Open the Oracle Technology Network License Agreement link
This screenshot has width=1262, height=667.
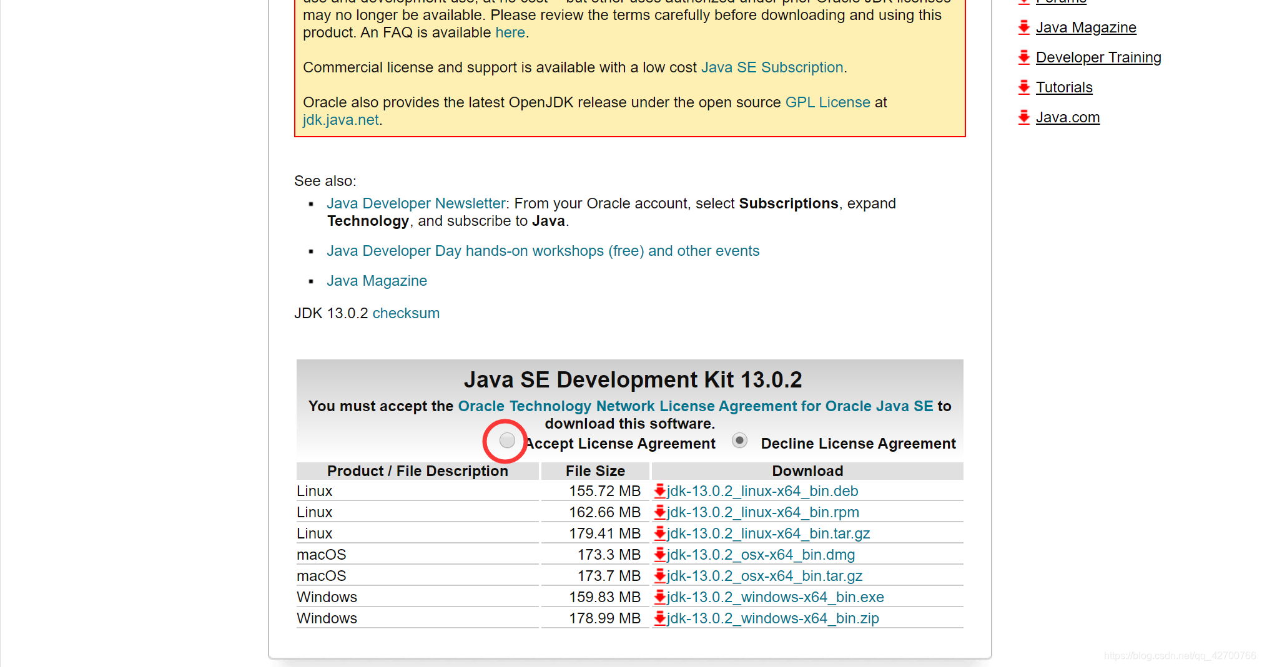(x=696, y=406)
